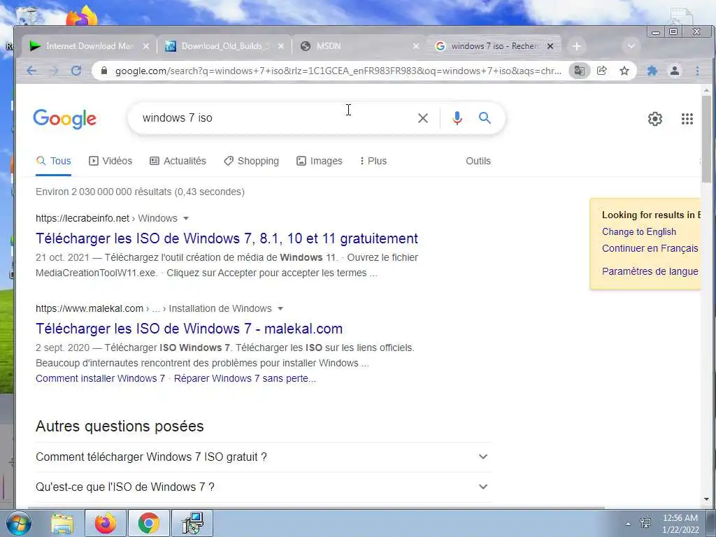Viewport: 716px width, 537px height.
Task: Open the lecrabeinfo.net result dropdown arrow
Action: click(186, 218)
